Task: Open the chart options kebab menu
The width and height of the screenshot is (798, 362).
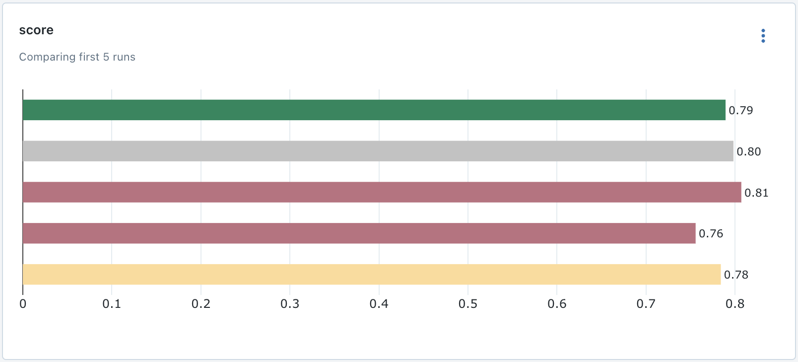Action: (x=763, y=35)
